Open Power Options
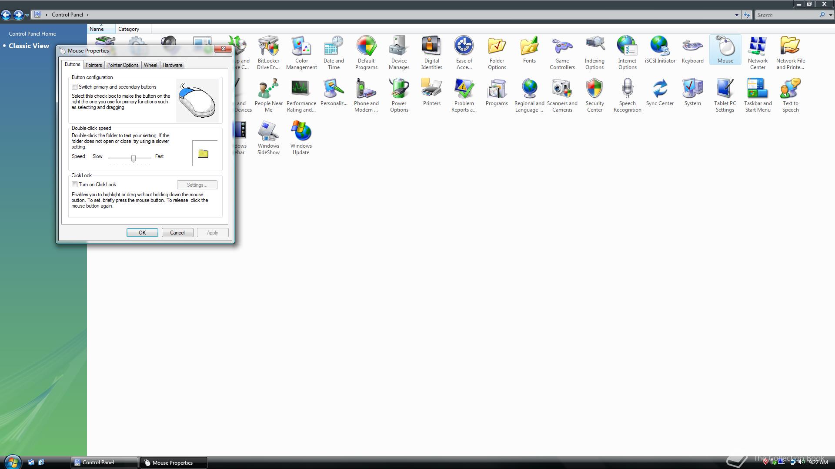 399,95
